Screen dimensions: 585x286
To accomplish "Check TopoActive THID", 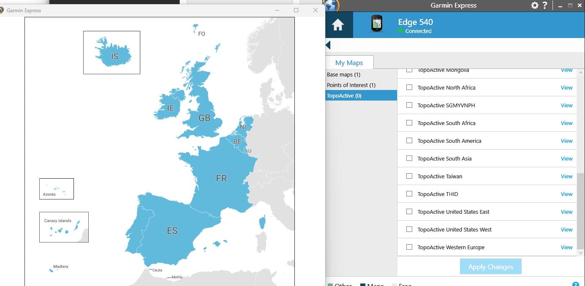I will [409, 194].
